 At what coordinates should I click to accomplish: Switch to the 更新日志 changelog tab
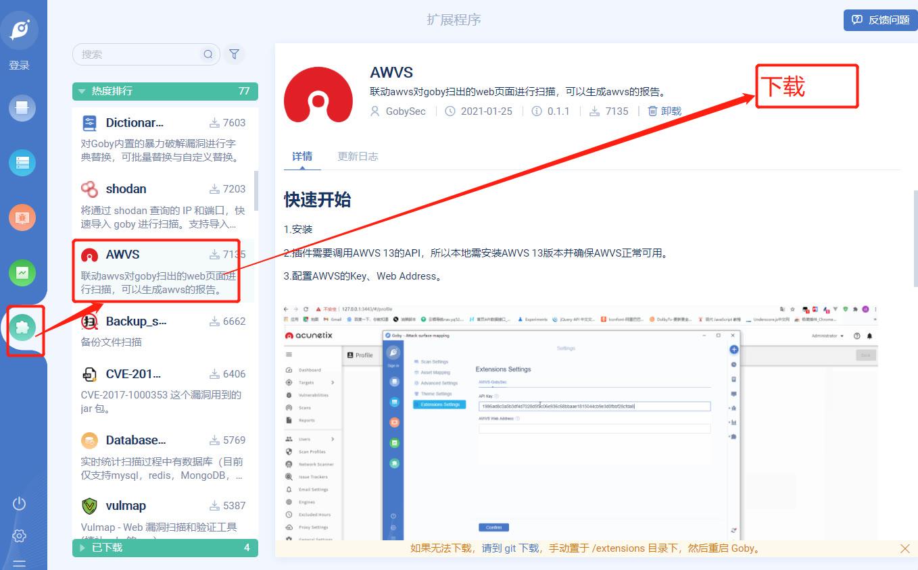click(x=358, y=156)
